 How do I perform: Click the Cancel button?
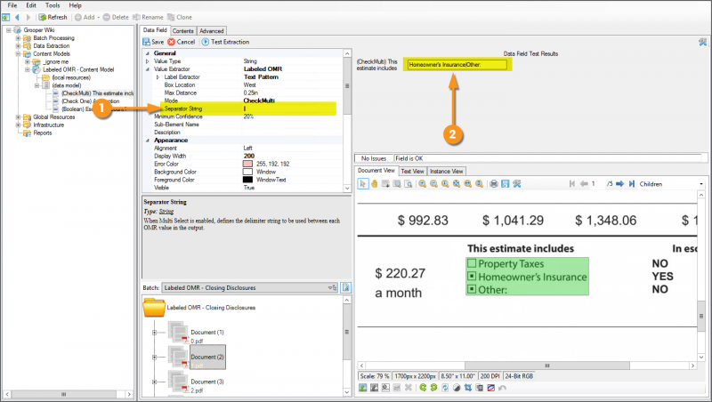[x=182, y=42]
